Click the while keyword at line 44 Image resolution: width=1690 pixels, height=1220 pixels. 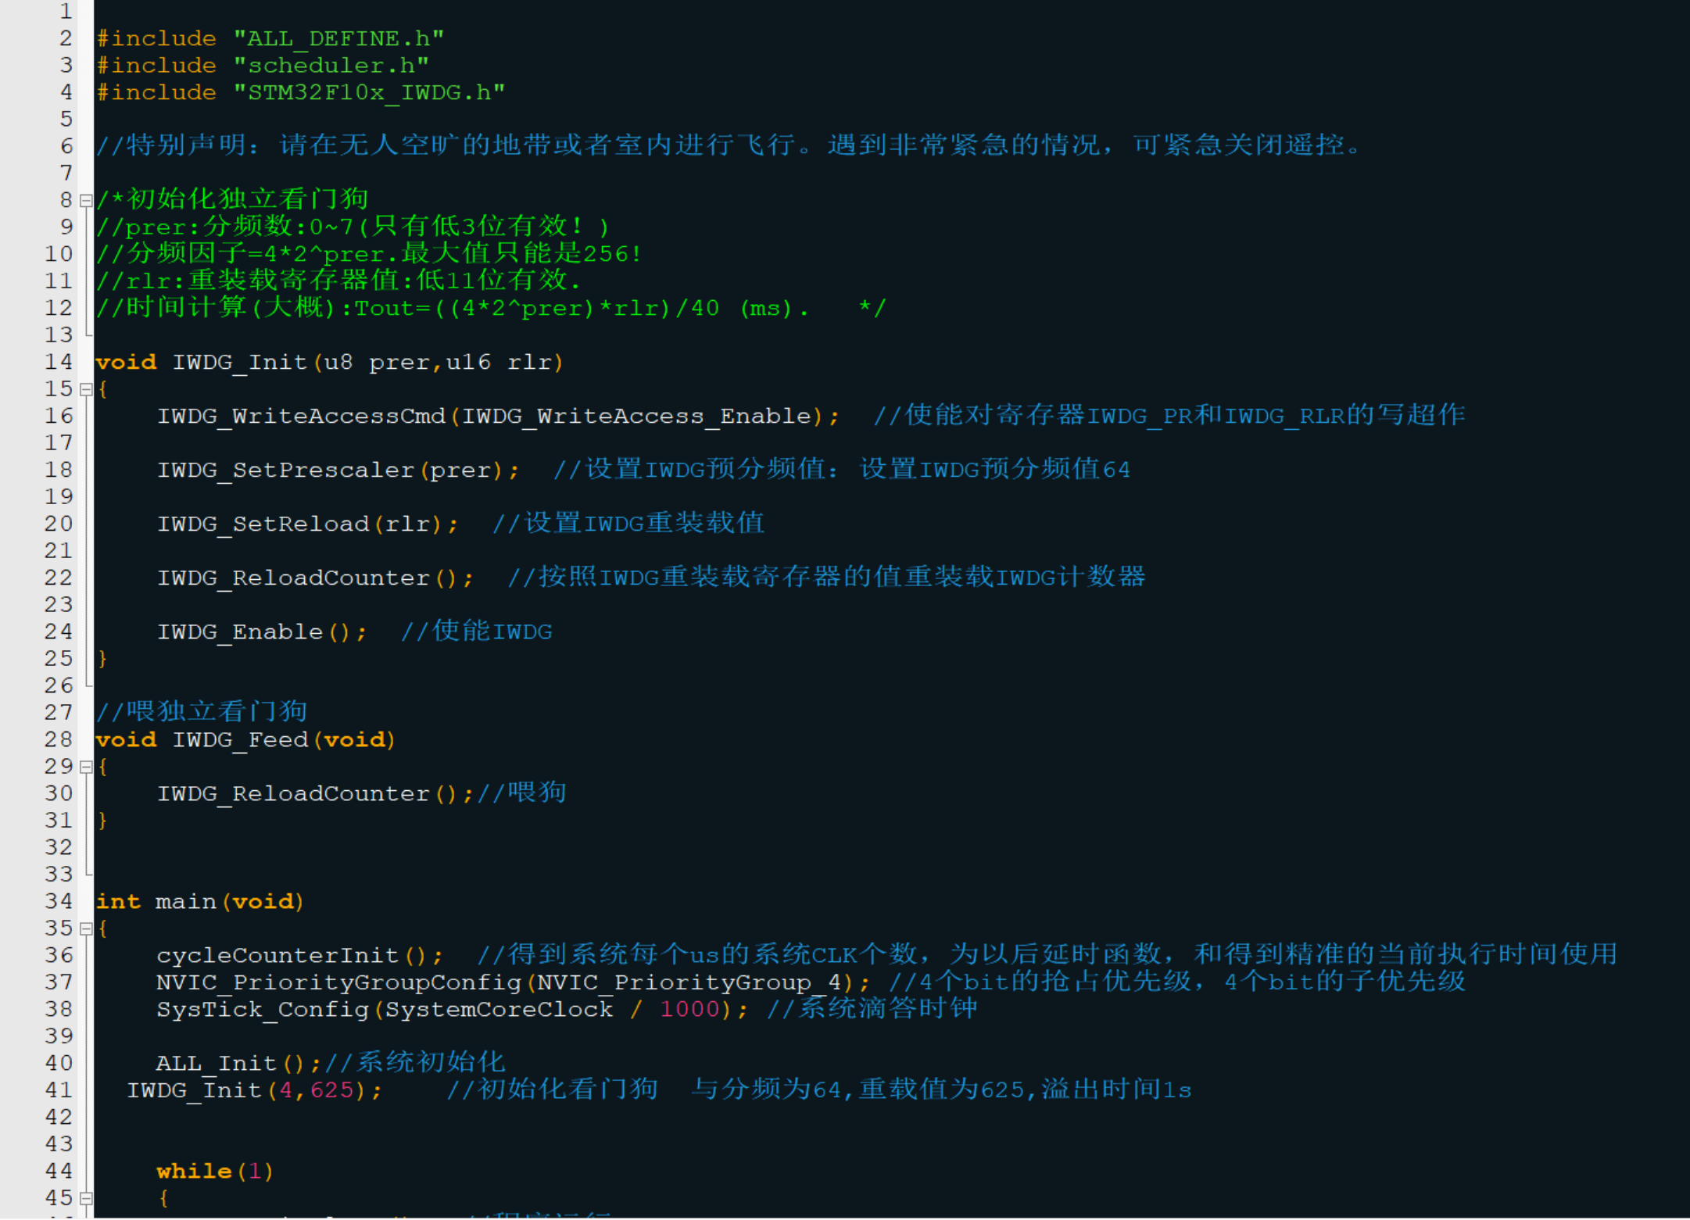click(194, 1171)
